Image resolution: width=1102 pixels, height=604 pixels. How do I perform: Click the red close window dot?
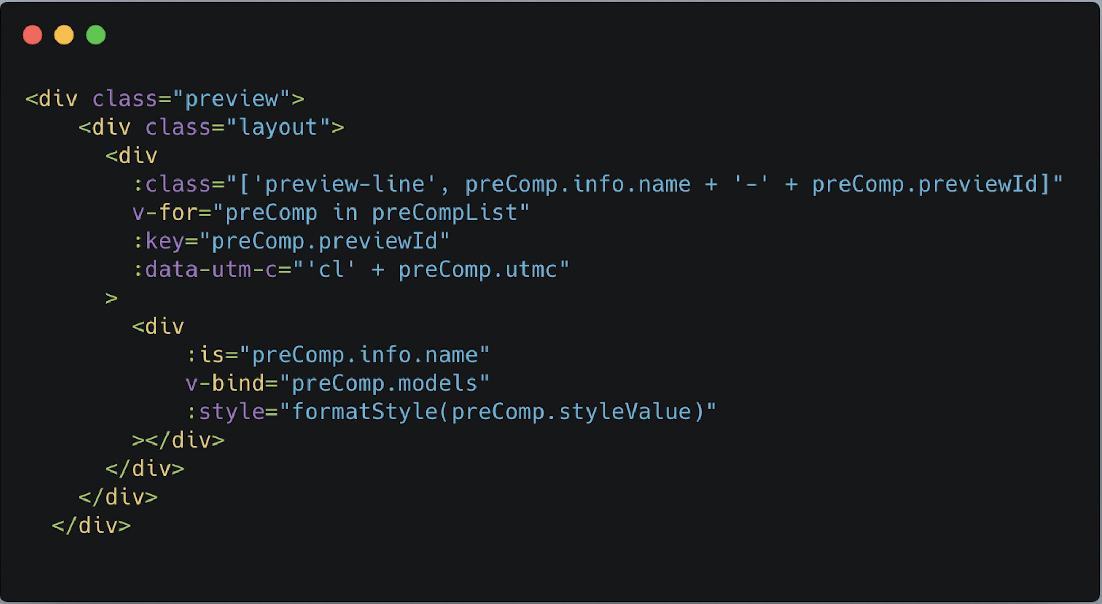pos(32,35)
